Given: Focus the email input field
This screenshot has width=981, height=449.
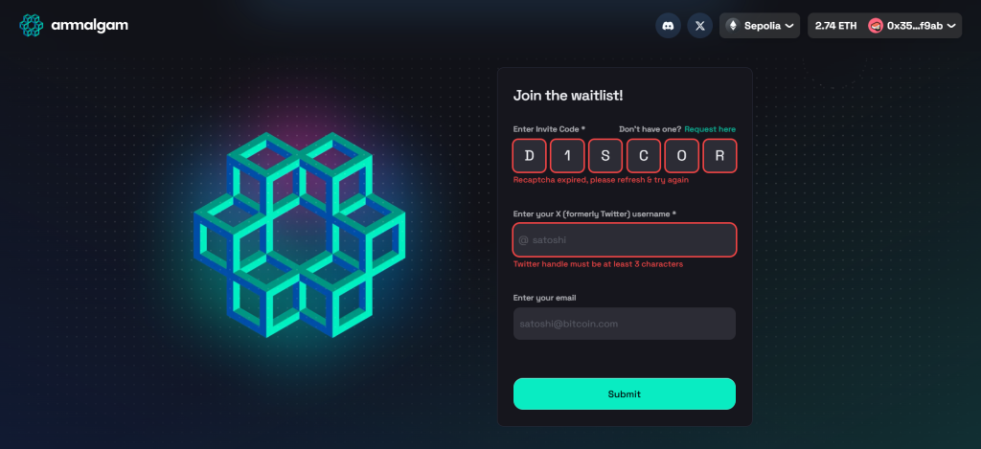Looking at the screenshot, I should [625, 324].
